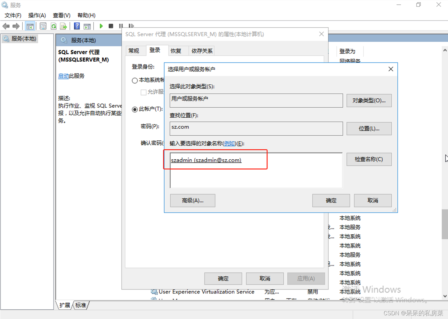Click the Export List toolbar icon
This screenshot has width=448, height=319.
pos(64,26)
